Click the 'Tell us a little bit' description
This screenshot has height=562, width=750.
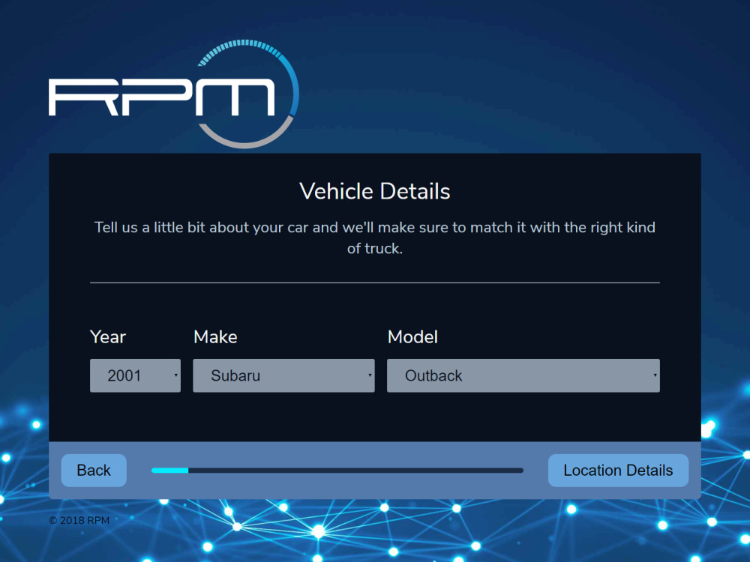click(x=375, y=238)
